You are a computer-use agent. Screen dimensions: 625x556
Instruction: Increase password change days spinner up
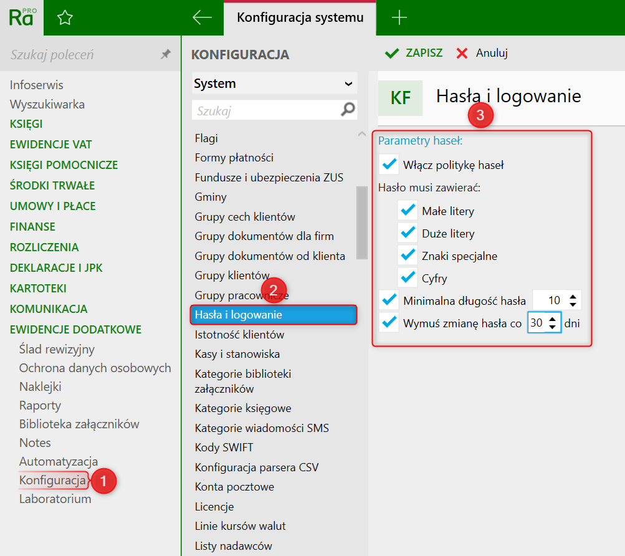552,319
